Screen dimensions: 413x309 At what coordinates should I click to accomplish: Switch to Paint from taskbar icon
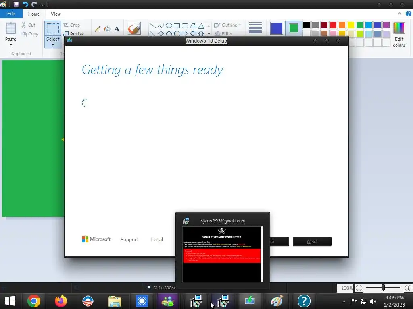click(277, 301)
